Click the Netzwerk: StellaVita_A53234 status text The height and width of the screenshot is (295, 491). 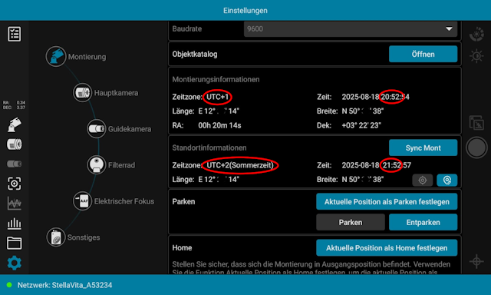[64, 285]
